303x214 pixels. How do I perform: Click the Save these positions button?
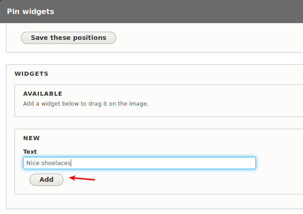pos(68,38)
